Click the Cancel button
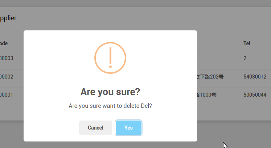Screen dimensions: 271x148 pos(95,128)
